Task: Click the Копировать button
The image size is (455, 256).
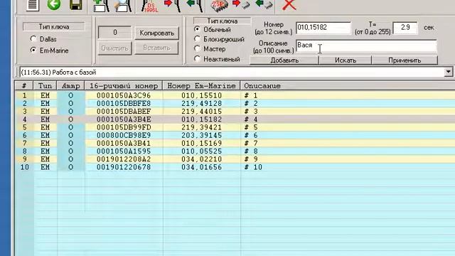Action: 156,33
